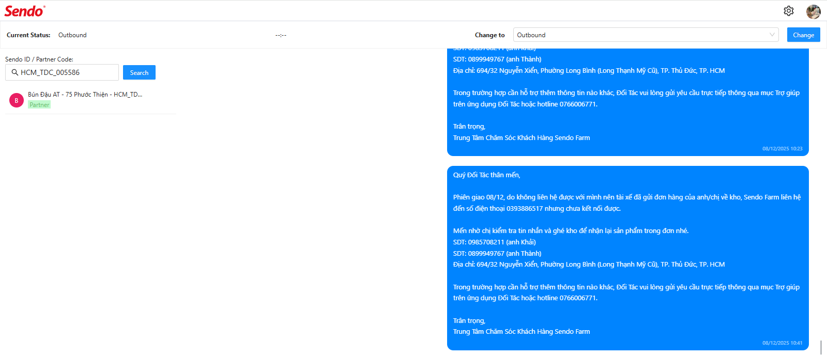This screenshot has width=827, height=355.
Task: Click the Change to label
Action: 489,35
